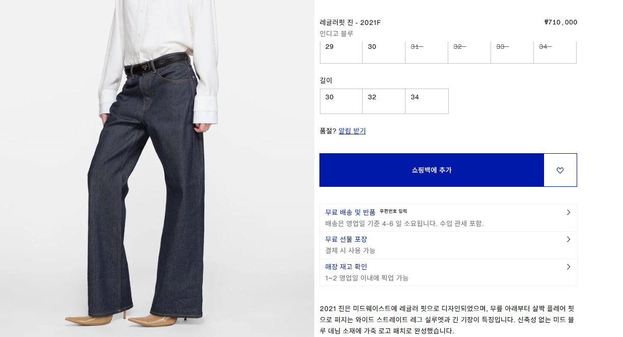The width and height of the screenshot is (623, 337).
Task: Click the jeans product photo
Action: (x=157, y=168)
